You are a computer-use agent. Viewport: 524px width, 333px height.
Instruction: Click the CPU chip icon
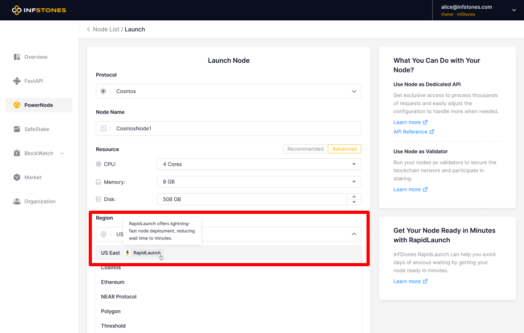99,164
